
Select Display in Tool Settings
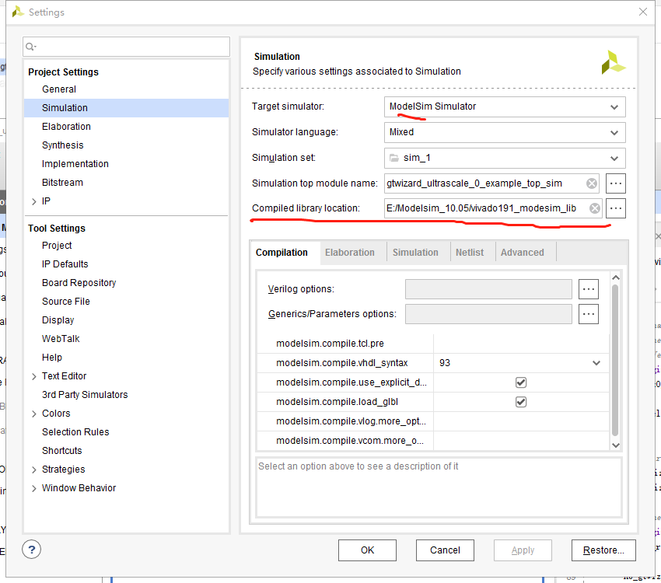[x=58, y=320]
